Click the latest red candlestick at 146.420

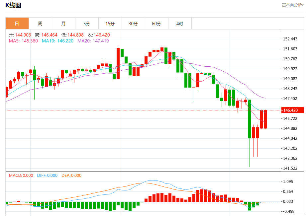(x=265, y=119)
